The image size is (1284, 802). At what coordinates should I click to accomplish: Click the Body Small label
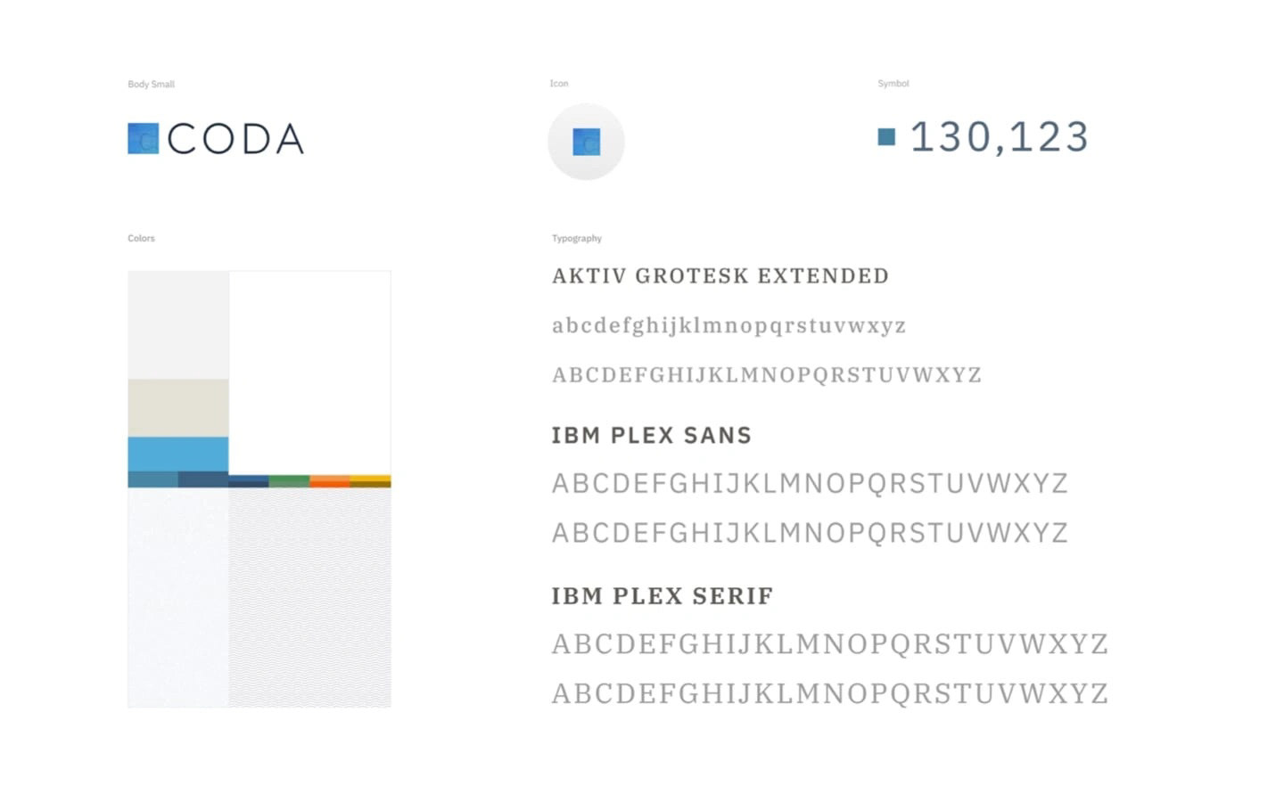coord(151,85)
